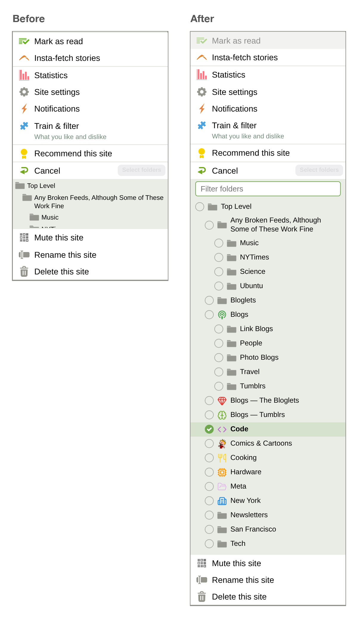Image resolution: width=358 pixels, height=618 pixels.
Task: Click the red gem icon beside Blogs — The Bloglets
Action: tap(222, 401)
